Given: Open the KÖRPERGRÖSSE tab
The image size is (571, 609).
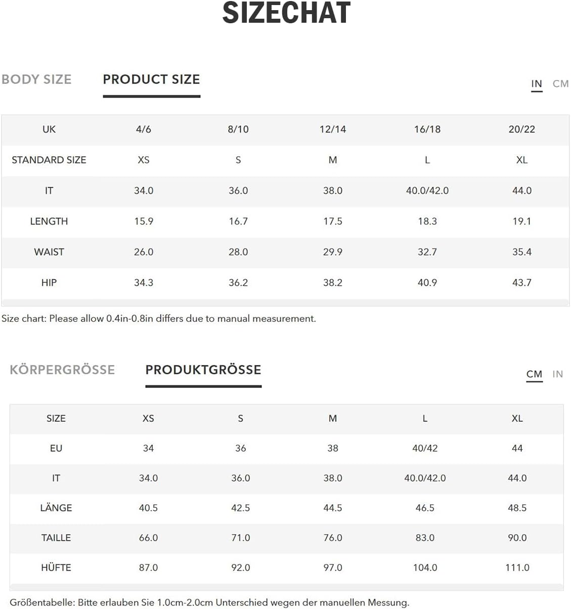Looking at the screenshot, I should (x=62, y=370).
